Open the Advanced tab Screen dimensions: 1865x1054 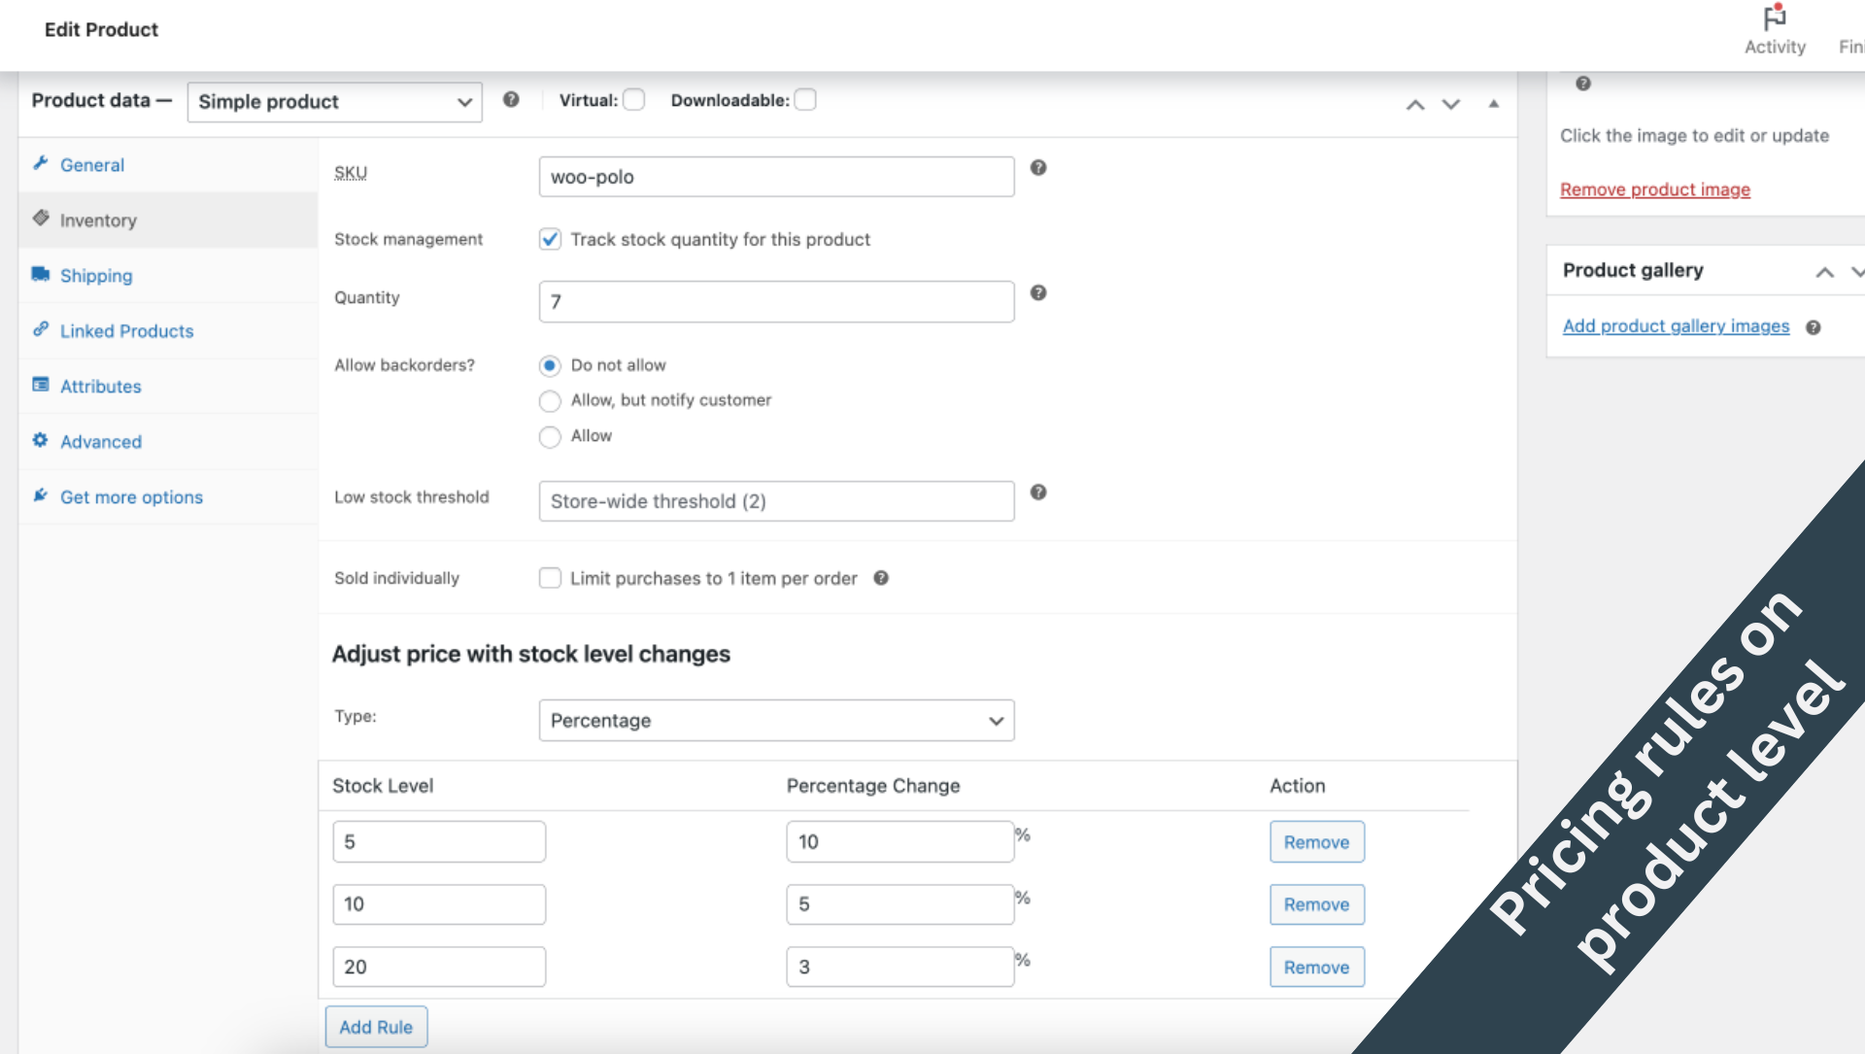(x=168, y=442)
